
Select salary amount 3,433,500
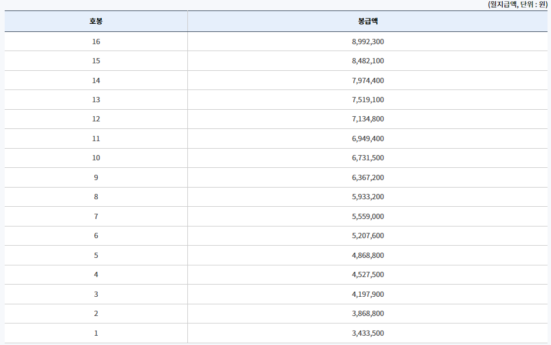368,333
